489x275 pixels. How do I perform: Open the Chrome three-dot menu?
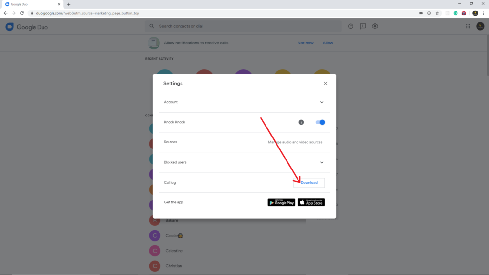point(483,13)
